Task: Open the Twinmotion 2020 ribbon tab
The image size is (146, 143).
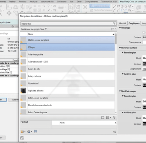Action: [x=109, y=2]
